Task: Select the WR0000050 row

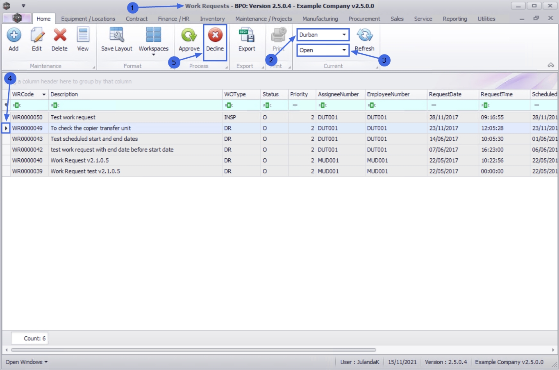Action: (x=279, y=117)
